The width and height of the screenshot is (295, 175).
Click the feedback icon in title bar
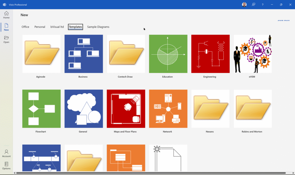click(x=254, y=5)
